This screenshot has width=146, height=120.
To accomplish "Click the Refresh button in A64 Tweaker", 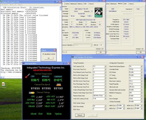I will [80, 115].
